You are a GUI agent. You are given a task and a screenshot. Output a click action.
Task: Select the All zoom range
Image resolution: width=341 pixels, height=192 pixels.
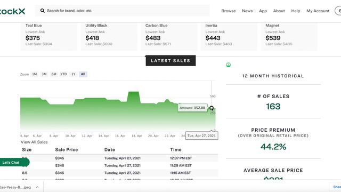[x=83, y=74]
